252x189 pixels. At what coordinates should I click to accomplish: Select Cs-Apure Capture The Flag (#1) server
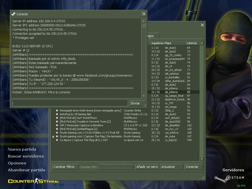point(125,140)
